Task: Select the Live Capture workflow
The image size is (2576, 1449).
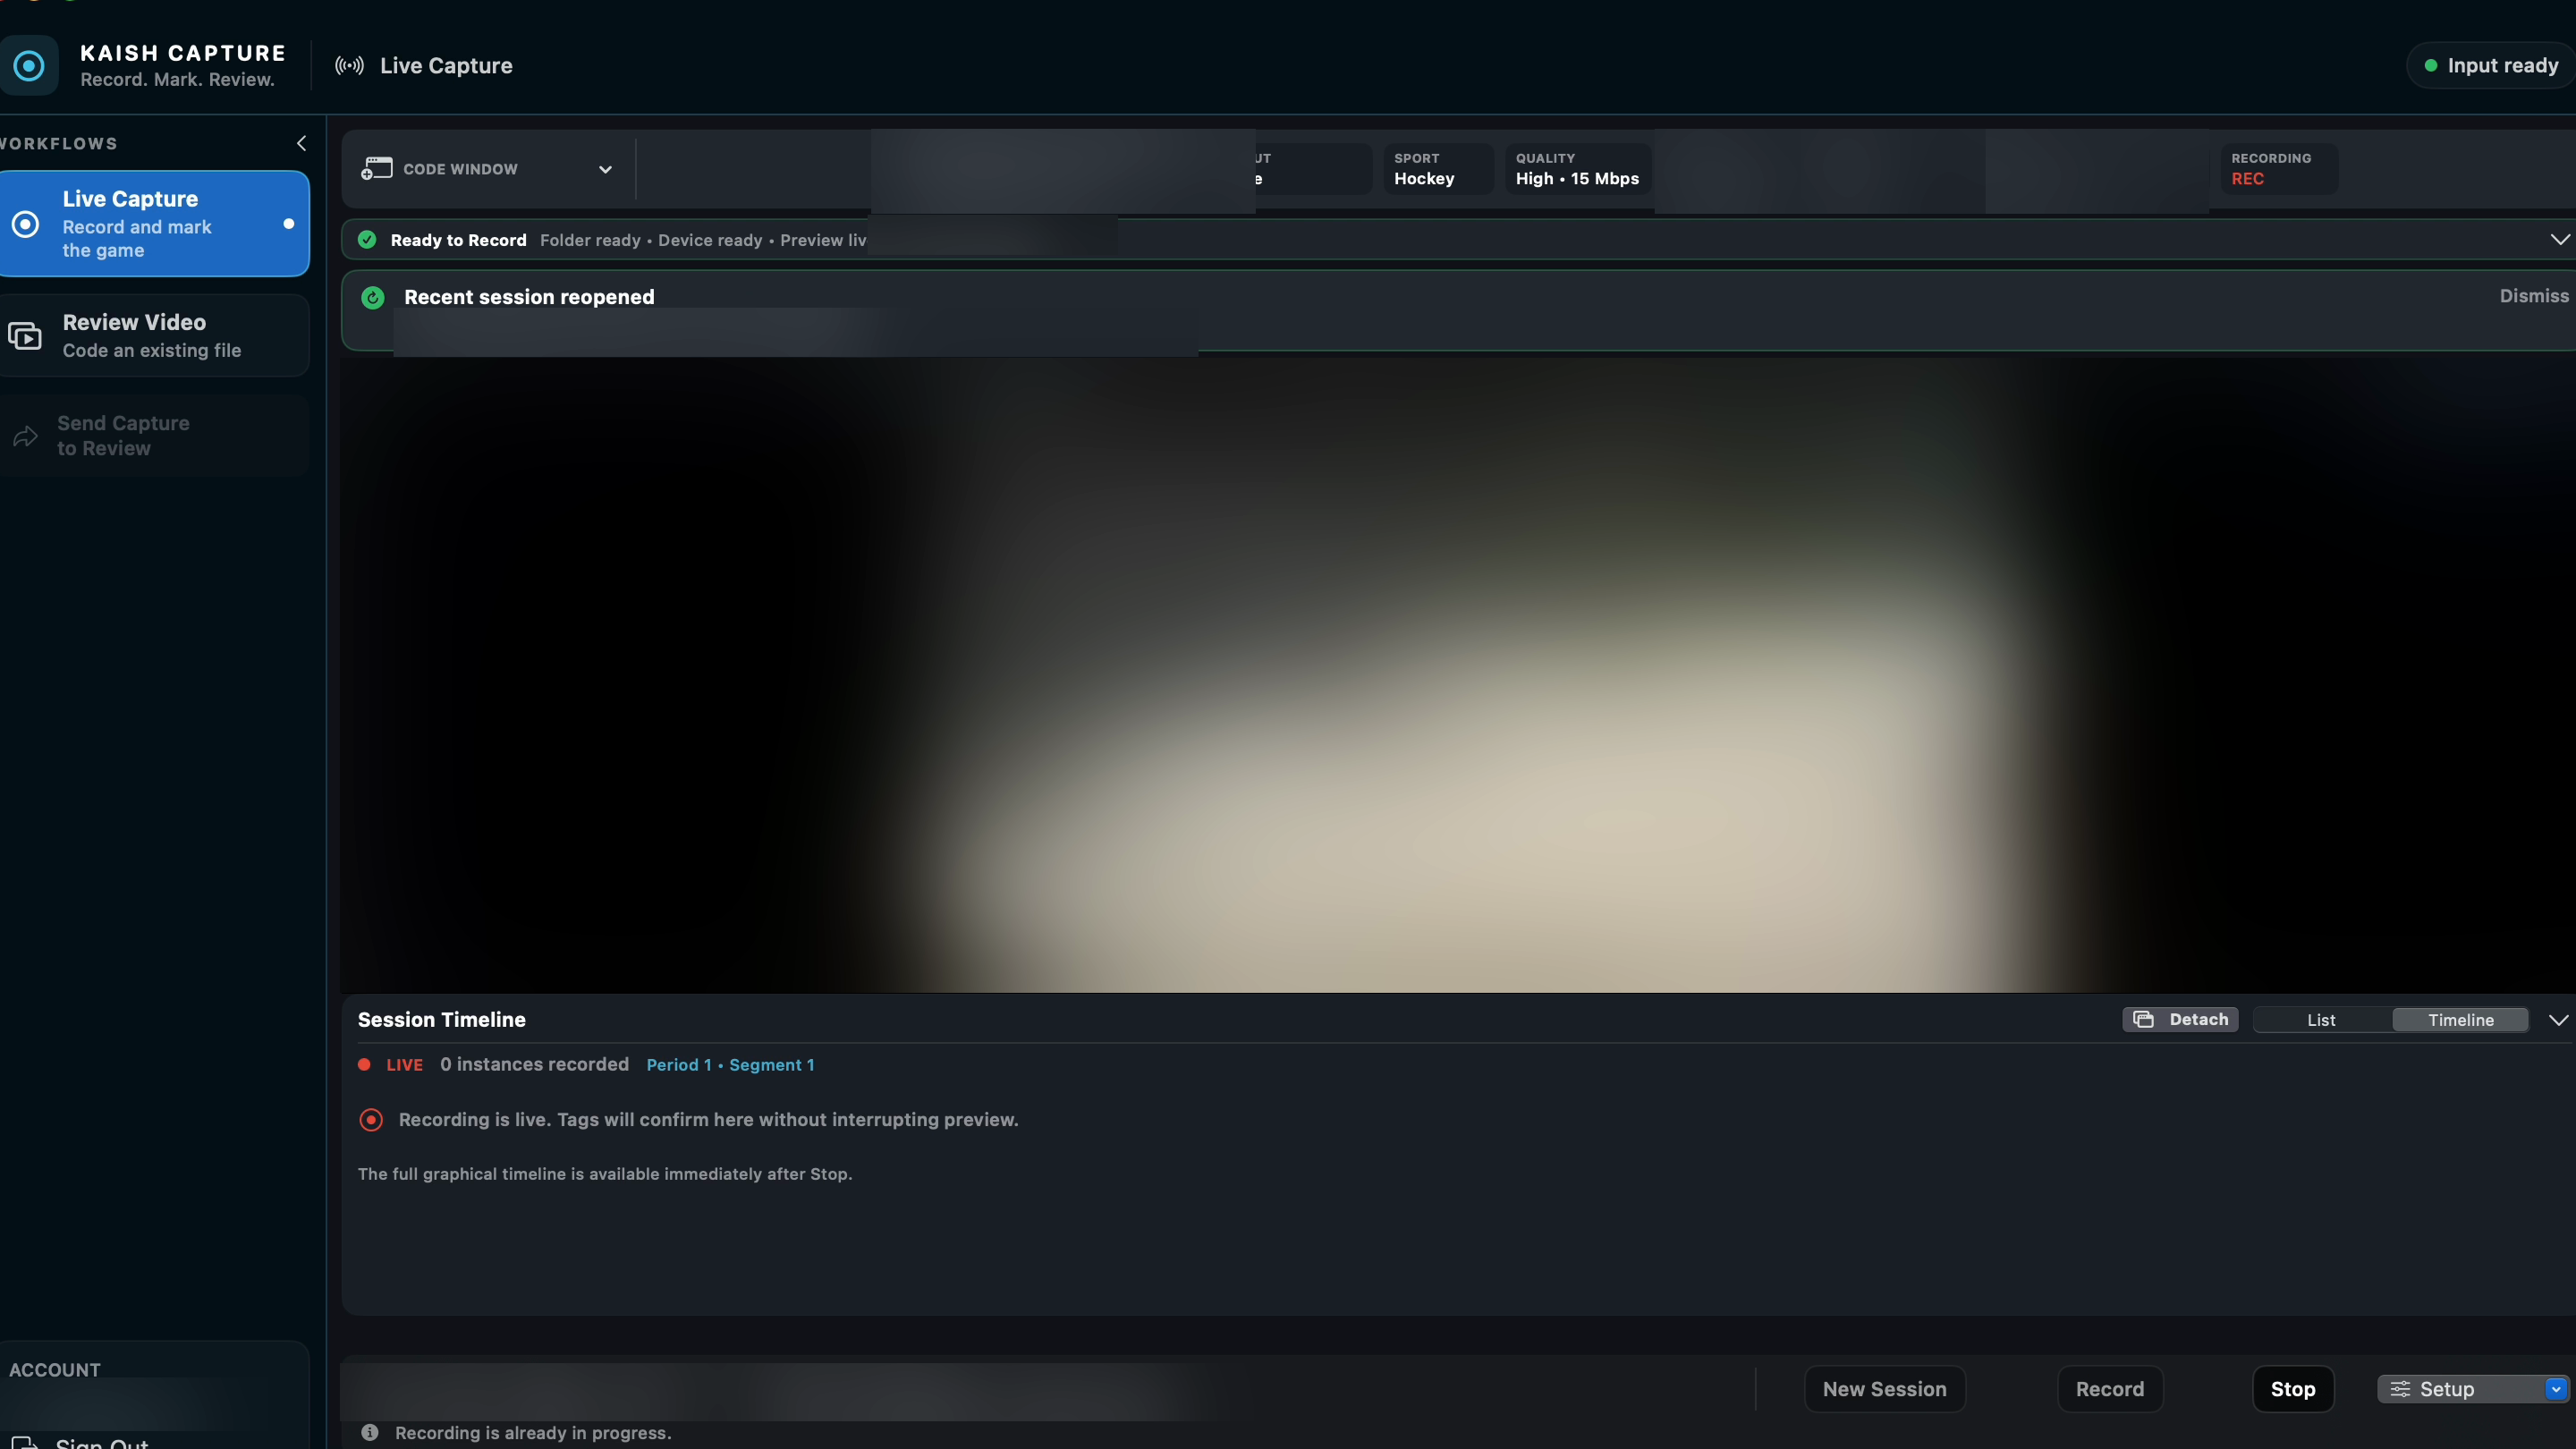Action: point(154,224)
